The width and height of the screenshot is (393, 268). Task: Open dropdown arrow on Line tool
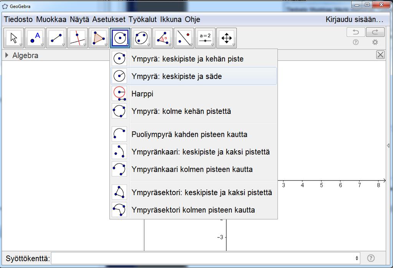(x=64, y=45)
